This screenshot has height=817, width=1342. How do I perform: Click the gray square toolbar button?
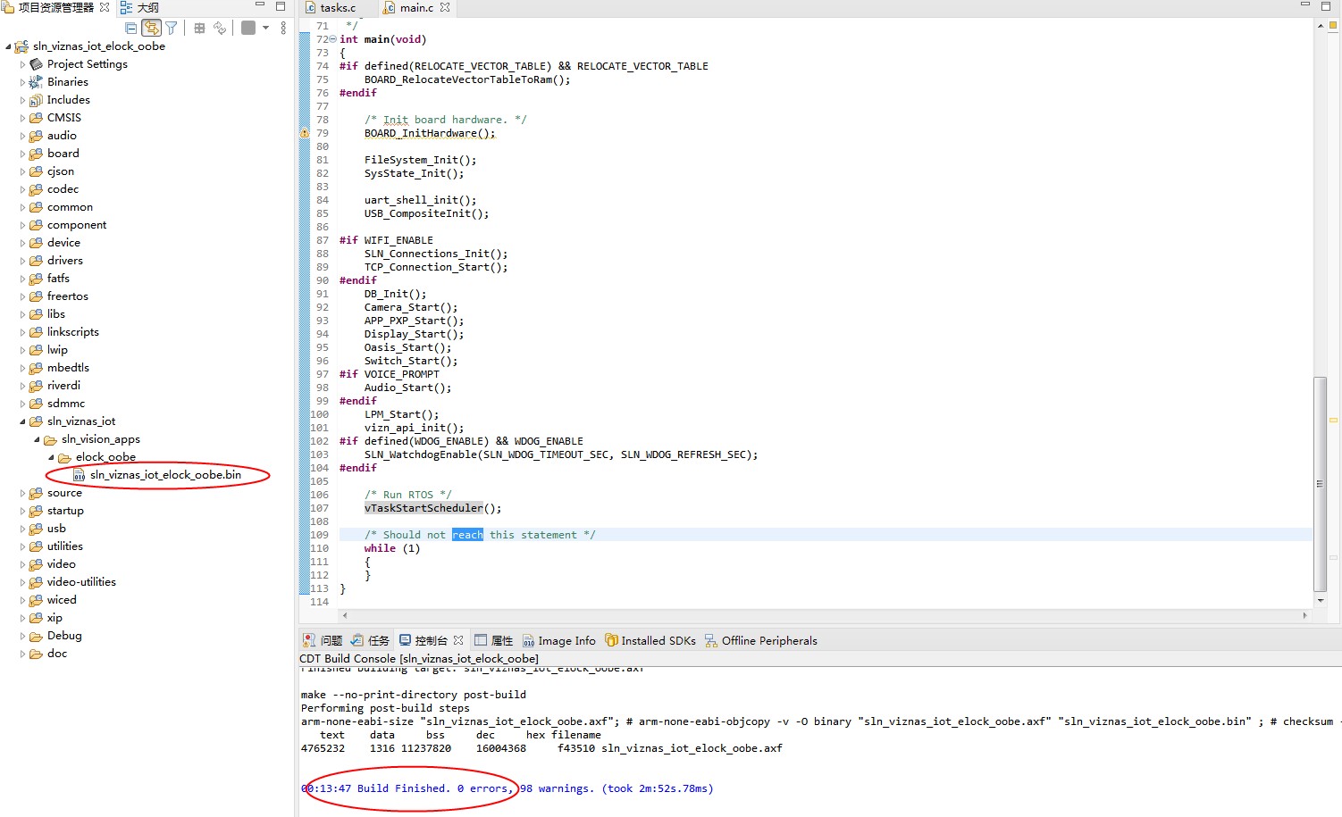click(x=248, y=28)
